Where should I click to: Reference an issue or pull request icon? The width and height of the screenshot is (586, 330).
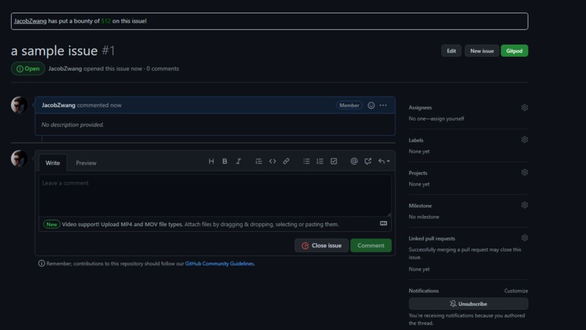(368, 161)
